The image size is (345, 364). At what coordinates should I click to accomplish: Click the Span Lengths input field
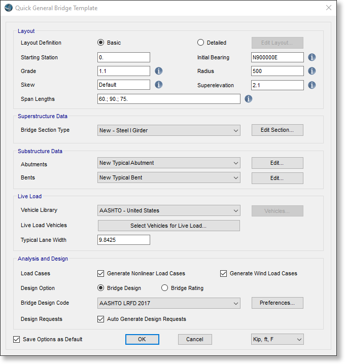168,99
